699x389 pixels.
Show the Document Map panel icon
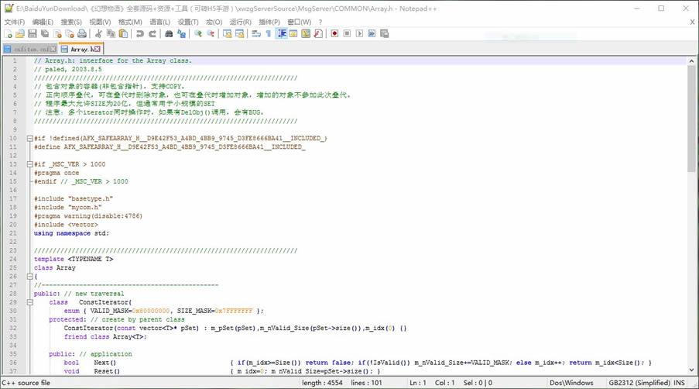coord(306,34)
